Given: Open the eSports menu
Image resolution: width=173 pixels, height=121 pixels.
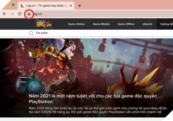Looking at the screenshot, I should pyautogui.click(x=147, y=24).
